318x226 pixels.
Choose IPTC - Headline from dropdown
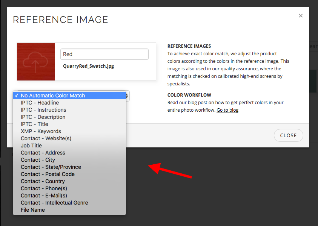point(40,103)
